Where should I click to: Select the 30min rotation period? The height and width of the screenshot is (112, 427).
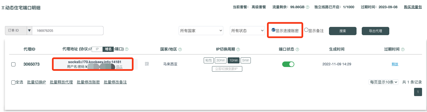221,60
